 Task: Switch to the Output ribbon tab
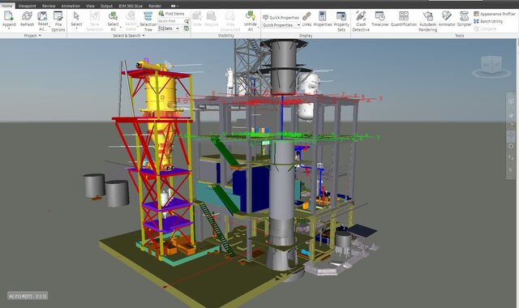[x=106, y=6]
